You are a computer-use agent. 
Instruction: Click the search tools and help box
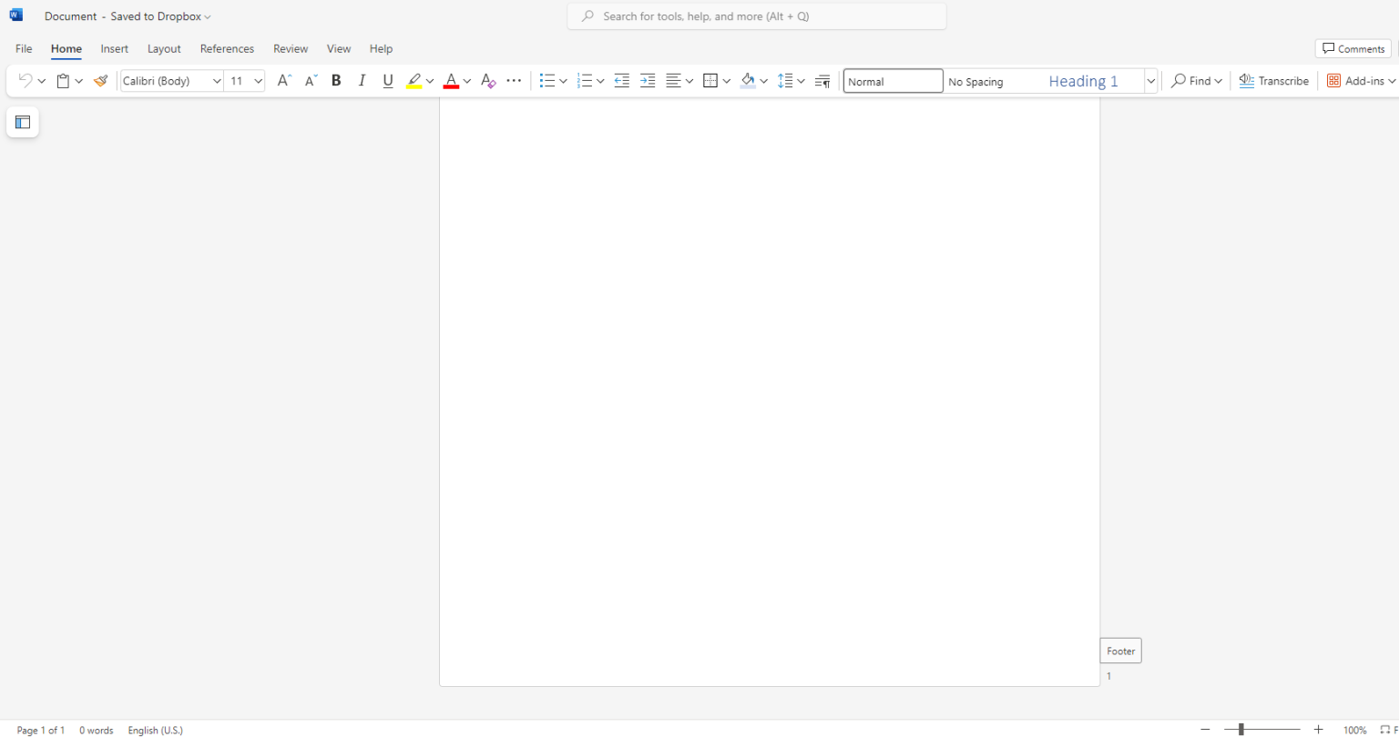click(x=757, y=16)
